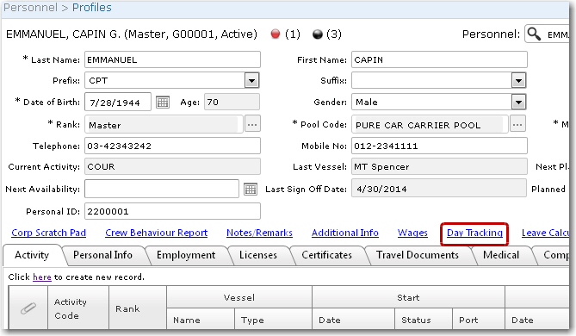Click the Rank column header in table
This screenshot has width=576, height=336.
[138, 308]
